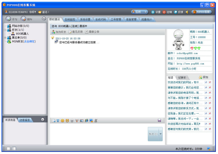The image size is (218, 154).
Task: Edit the phrase 谢谢您的建议
Action: point(206,87)
